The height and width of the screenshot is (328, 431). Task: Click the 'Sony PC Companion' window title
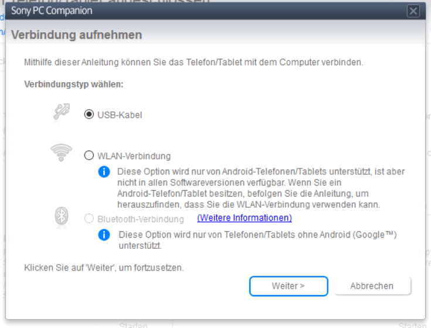52,11
